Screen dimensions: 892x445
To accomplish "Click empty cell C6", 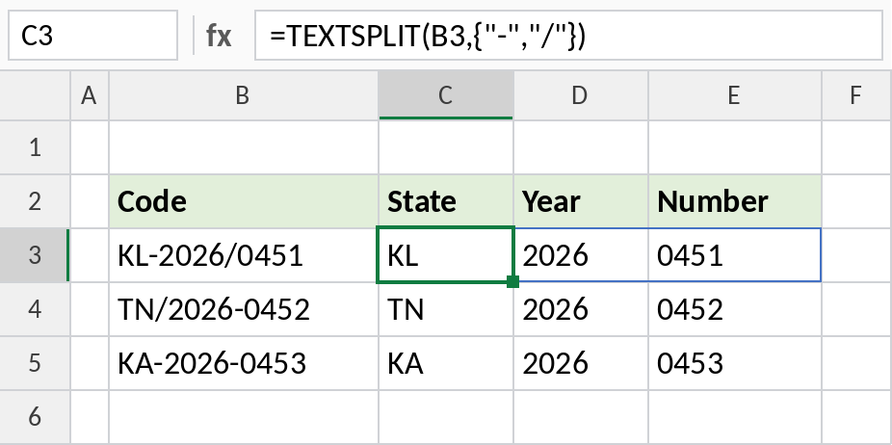I will coord(446,418).
